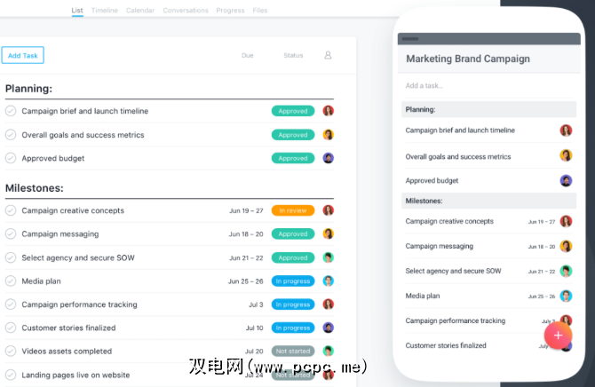Click the Planning section heading in list
The width and height of the screenshot is (595, 387).
point(28,89)
